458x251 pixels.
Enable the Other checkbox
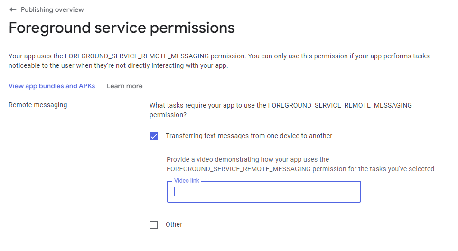pyautogui.click(x=154, y=225)
